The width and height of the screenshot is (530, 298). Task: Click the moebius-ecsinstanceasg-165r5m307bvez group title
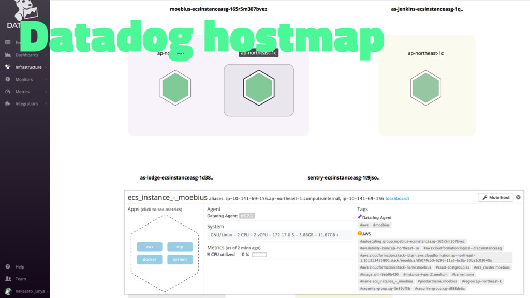click(218, 9)
